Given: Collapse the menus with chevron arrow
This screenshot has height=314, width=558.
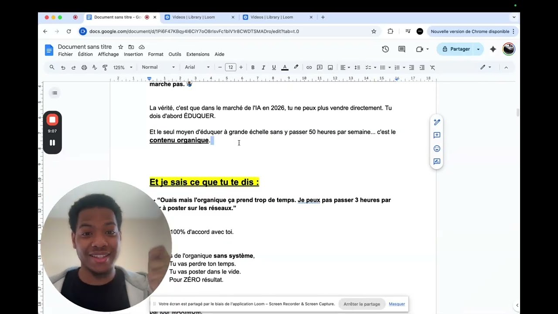Looking at the screenshot, I should pos(506,67).
